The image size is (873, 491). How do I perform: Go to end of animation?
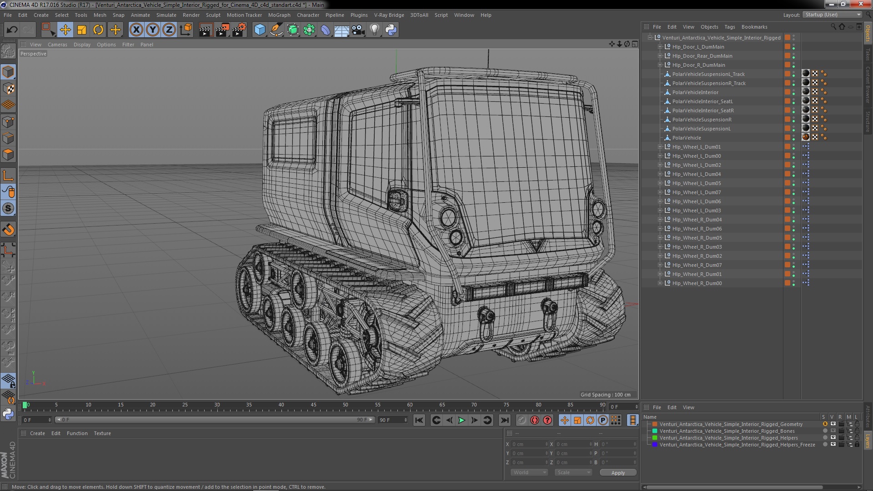click(x=504, y=420)
